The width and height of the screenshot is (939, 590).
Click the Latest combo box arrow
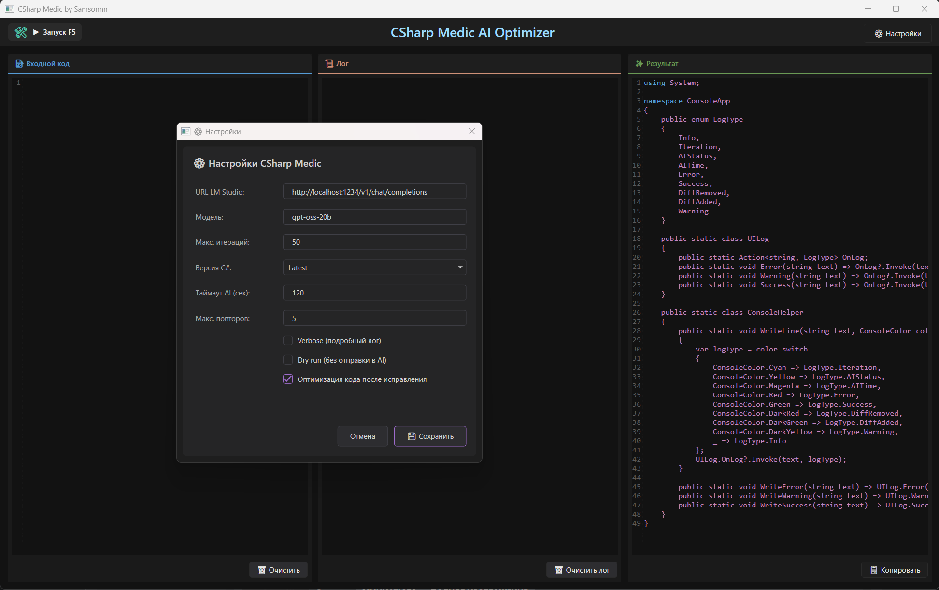(x=460, y=267)
